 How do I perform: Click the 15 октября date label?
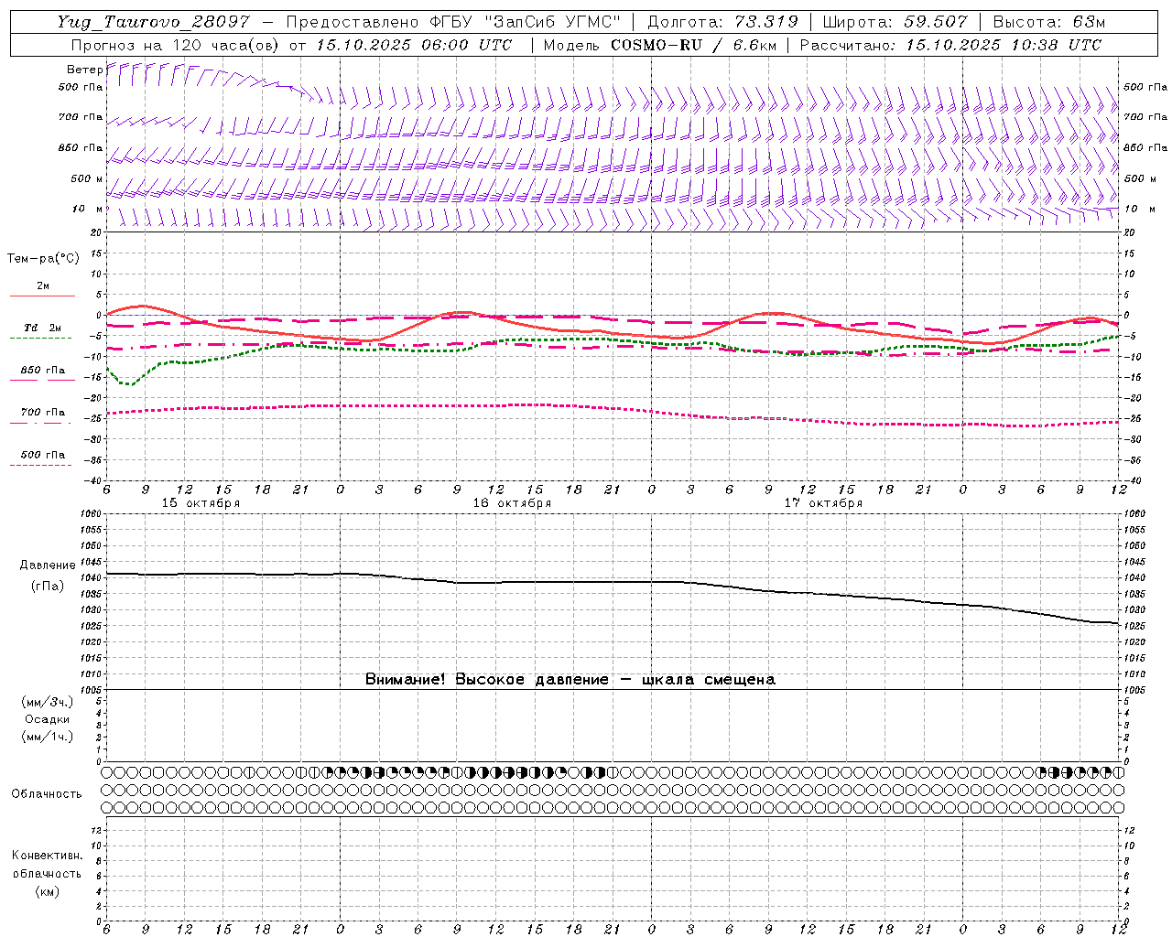tap(201, 503)
